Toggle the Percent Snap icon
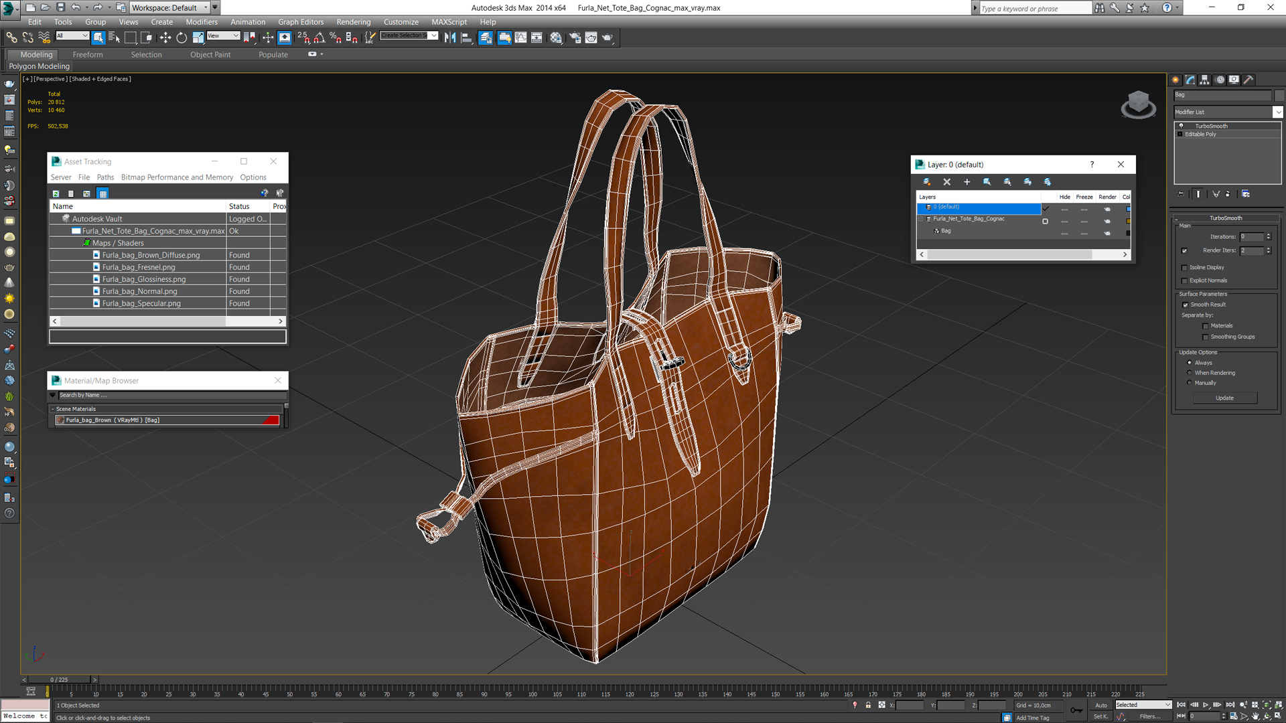This screenshot has height=723, width=1286. pos(336,37)
